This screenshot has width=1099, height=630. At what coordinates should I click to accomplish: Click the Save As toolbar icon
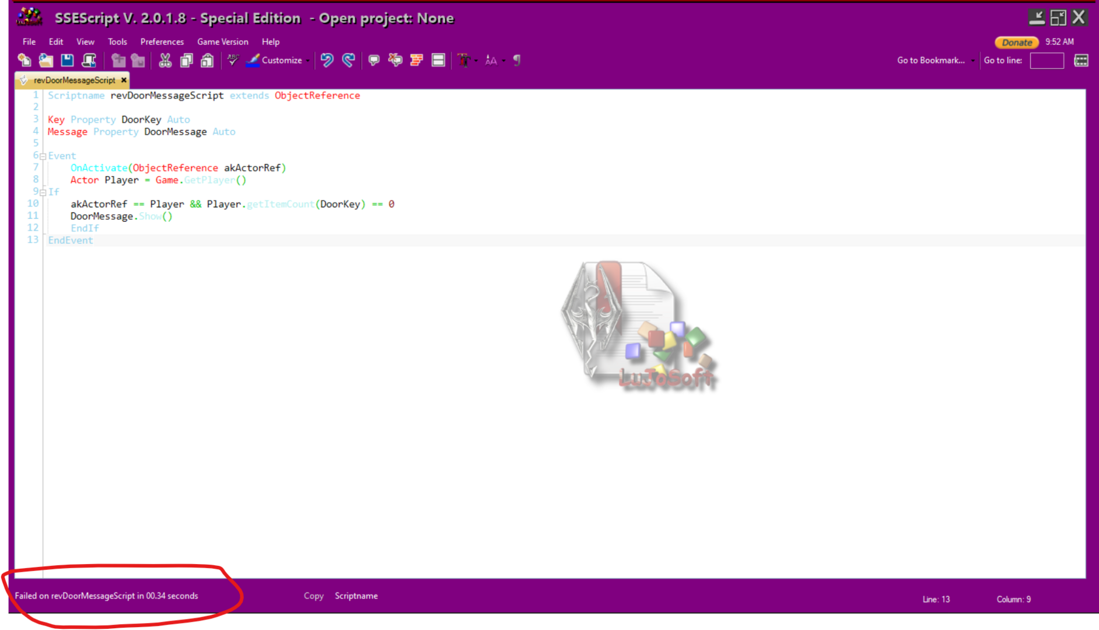89,60
